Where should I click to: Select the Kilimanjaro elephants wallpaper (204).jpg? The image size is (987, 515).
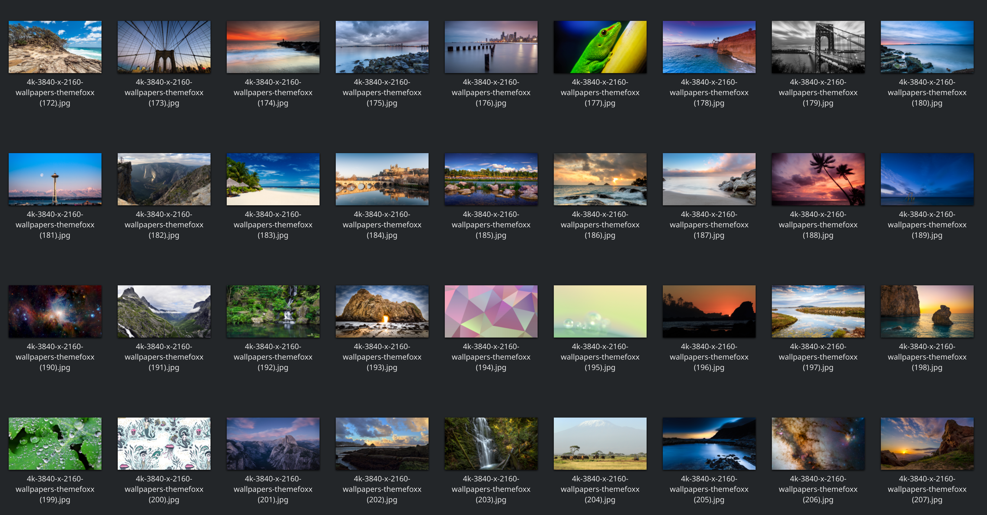point(600,443)
